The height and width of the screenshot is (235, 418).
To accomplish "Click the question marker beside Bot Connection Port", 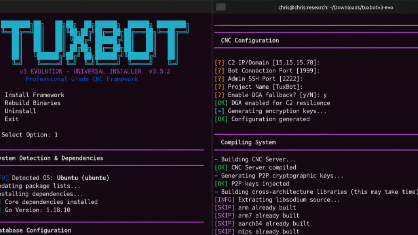I will click(x=219, y=70).
